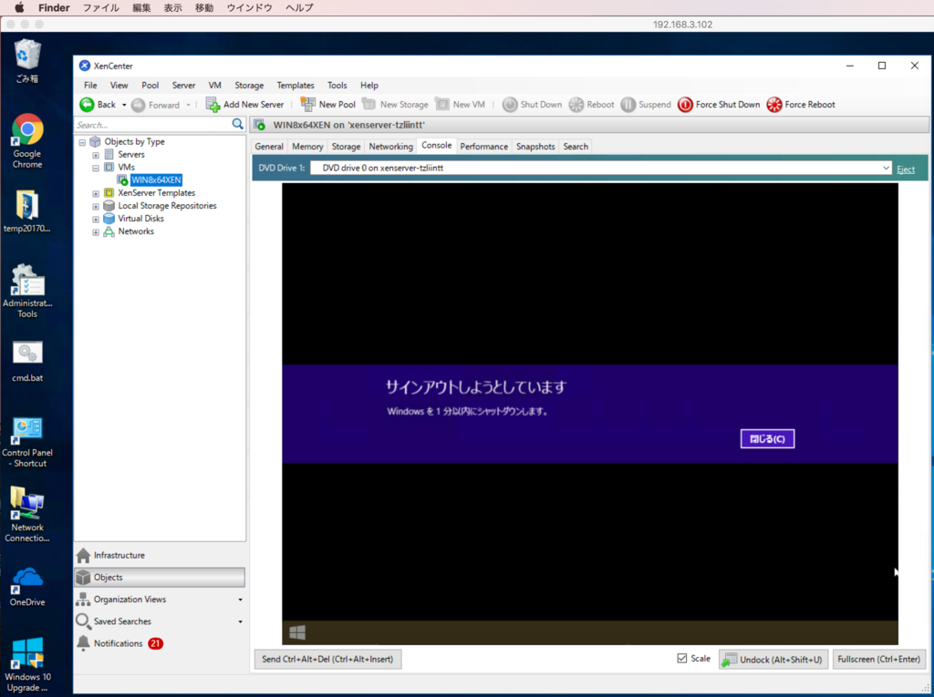Expand the Virtual Disks tree node
This screenshot has height=697, width=934.
tap(95, 219)
